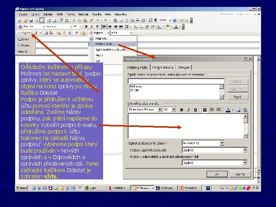Click the Nový button
The height and width of the screenshot is (207, 276).
click(x=238, y=97)
